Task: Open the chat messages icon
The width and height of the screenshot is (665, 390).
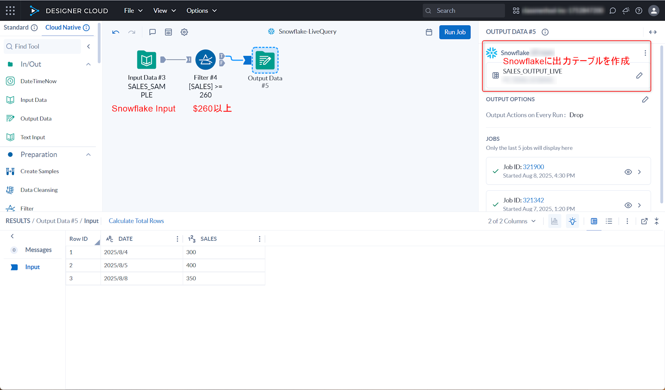Action: pyautogui.click(x=612, y=11)
